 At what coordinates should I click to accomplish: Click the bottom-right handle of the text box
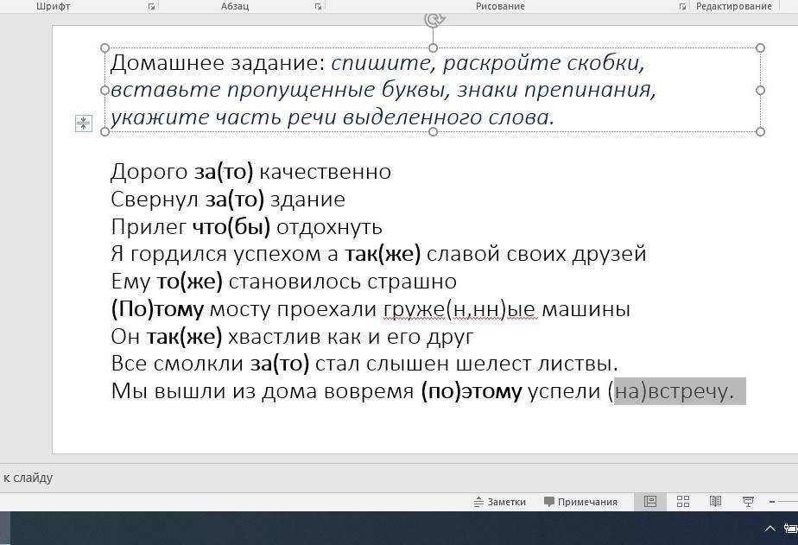pyautogui.click(x=760, y=132)
